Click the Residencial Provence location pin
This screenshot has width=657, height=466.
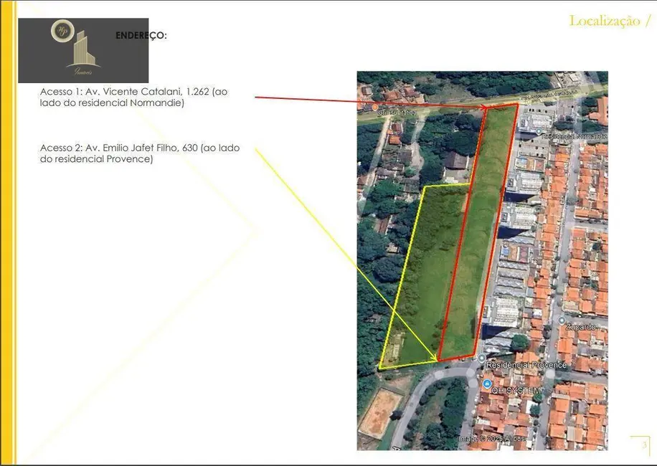481,358
